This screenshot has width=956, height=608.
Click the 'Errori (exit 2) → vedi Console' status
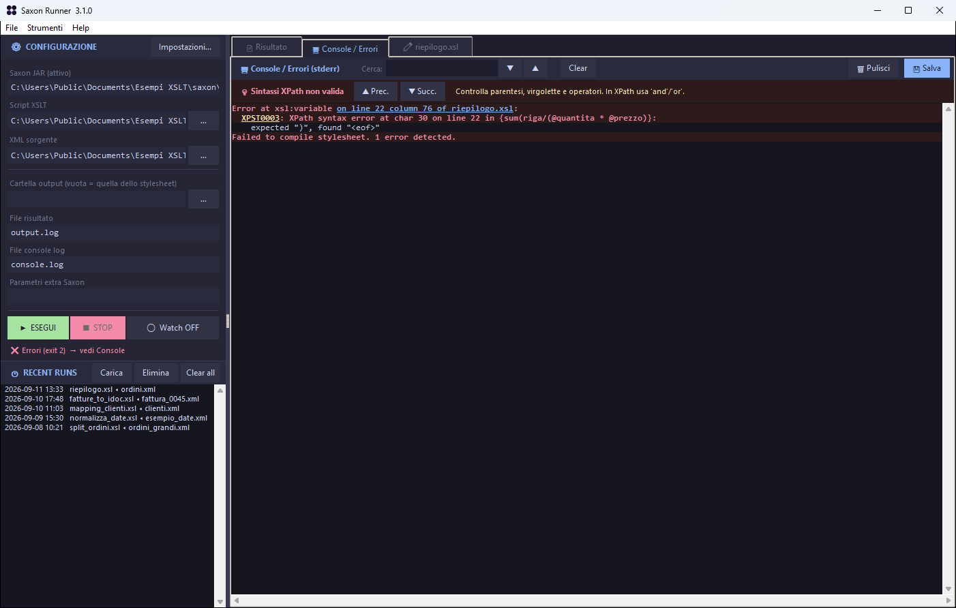(x=73, y=350)
